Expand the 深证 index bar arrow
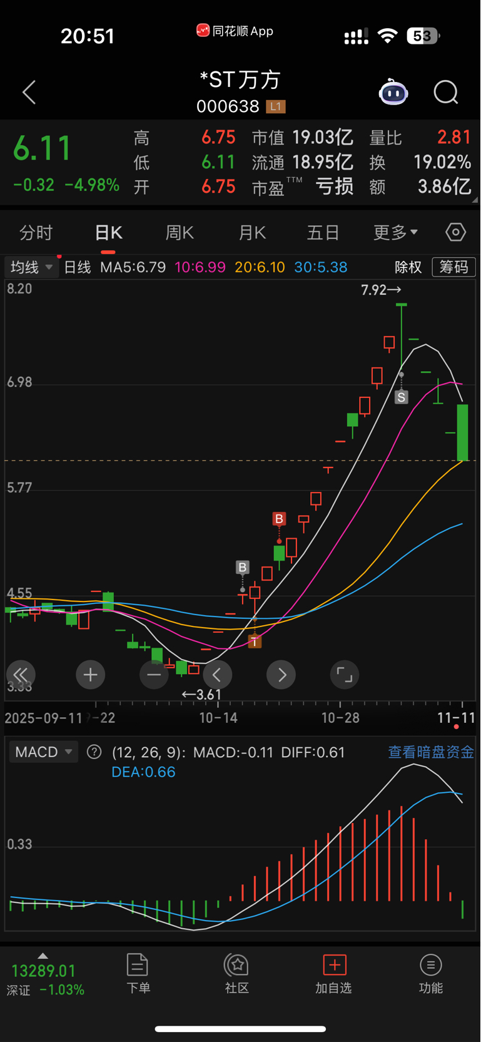The height and width of the screenshot is (1042, 481). [43, 956]
